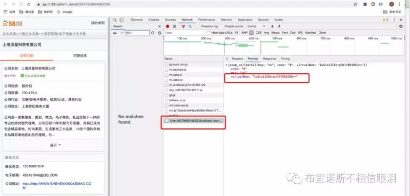This screenshot has height=196, width=410.
Task: Reload the page with the refresh icon
Action: (x=21, y=4)
